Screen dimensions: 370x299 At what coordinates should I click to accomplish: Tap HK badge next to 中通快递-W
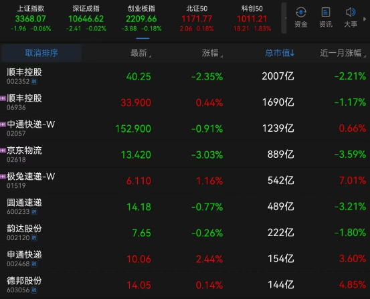pyautogui.click(x=3, y=124)
